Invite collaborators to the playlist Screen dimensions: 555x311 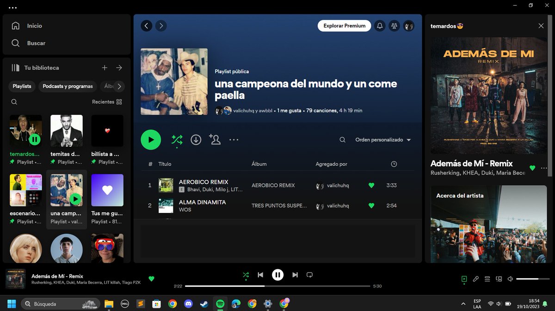click(215, 139)
